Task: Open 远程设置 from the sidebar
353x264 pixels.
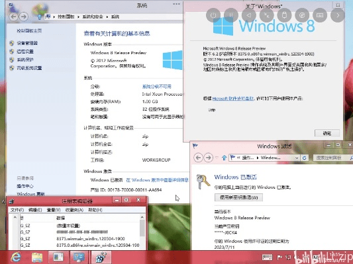Action: pyautogui.click(x=25, y=51)
